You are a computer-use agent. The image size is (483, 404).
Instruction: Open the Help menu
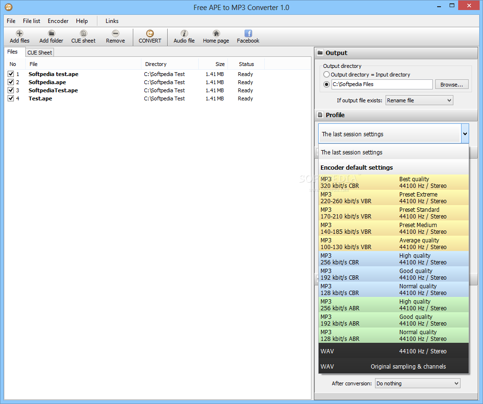tap(82, 21)
